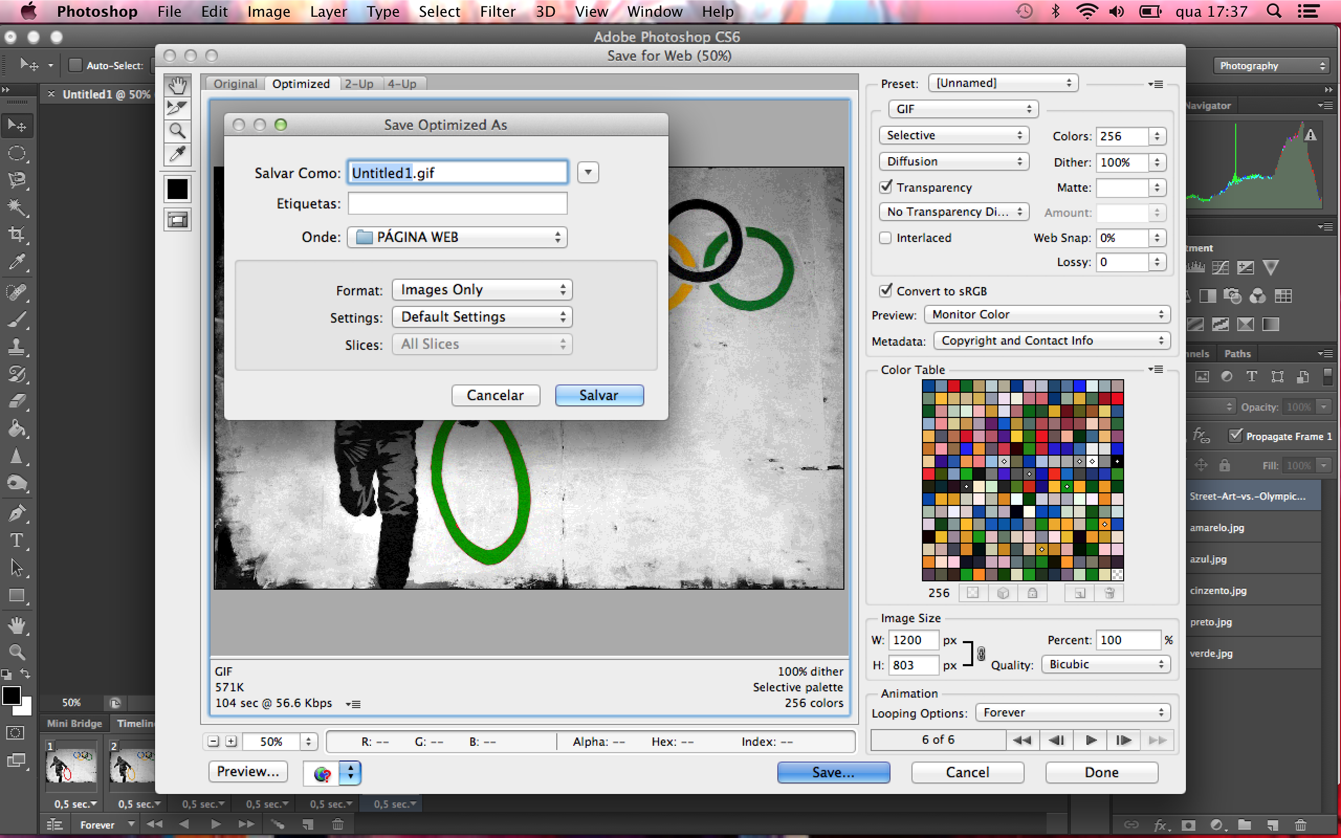This screenshot has height=838, width=1341.
Task: Open the file format GIF dropdown
Action: pos(962,109)
